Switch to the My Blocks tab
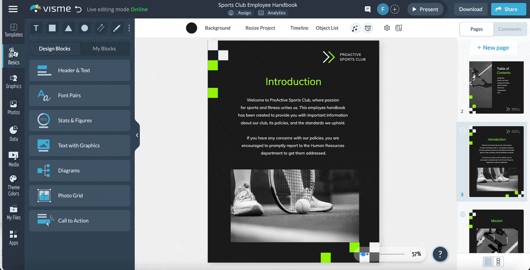530x270 pixels. [x=106, y=49]
